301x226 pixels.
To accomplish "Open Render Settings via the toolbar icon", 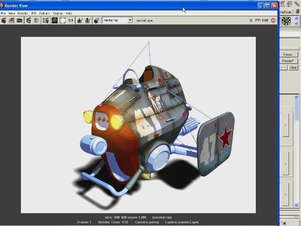I will point(46,21).
